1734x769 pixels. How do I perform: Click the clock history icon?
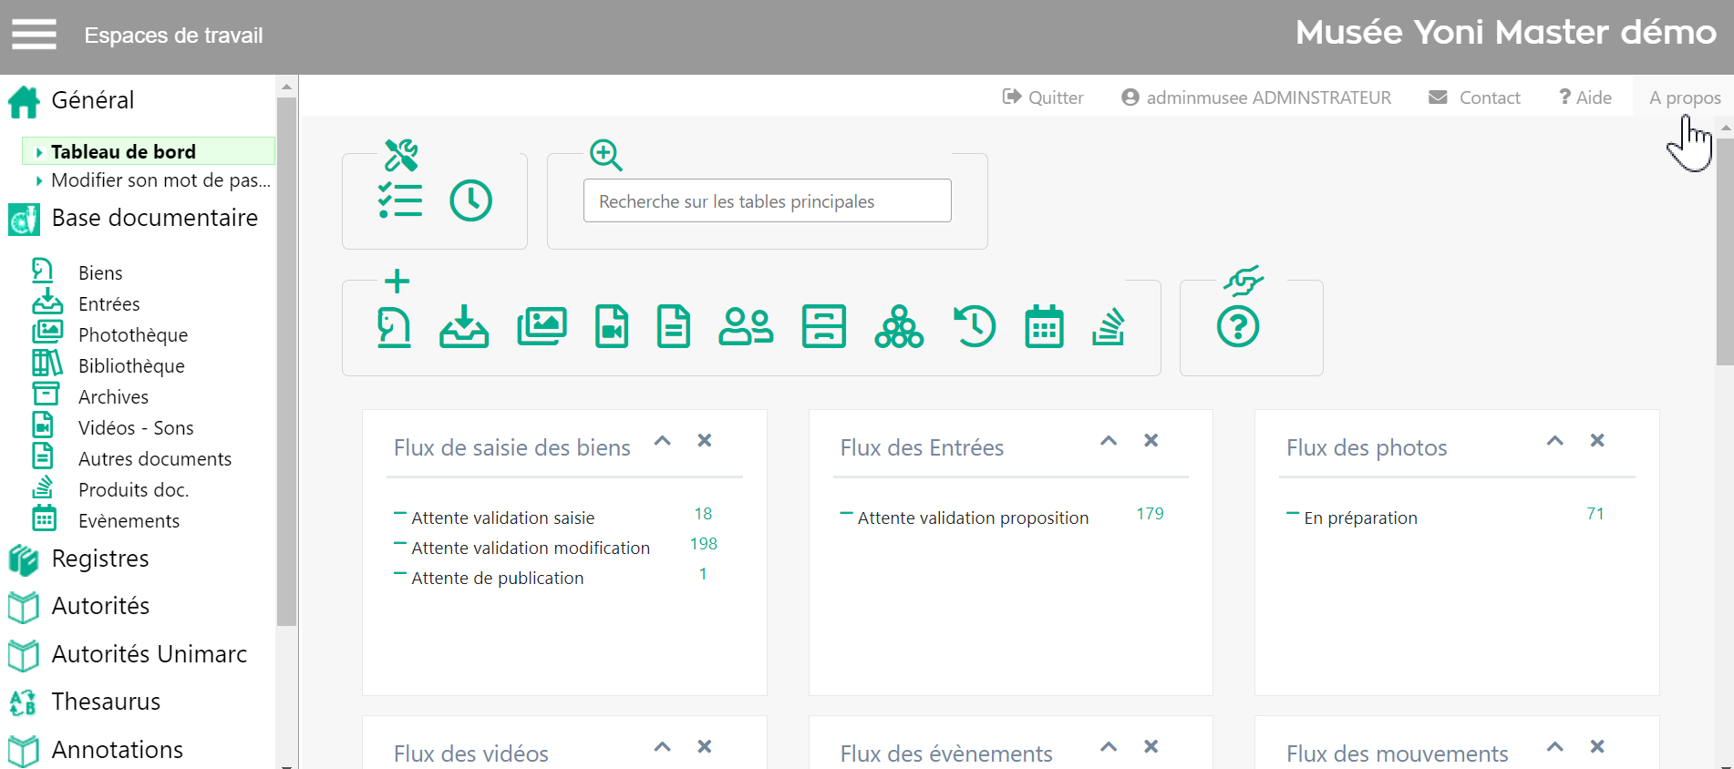point(470,200)
